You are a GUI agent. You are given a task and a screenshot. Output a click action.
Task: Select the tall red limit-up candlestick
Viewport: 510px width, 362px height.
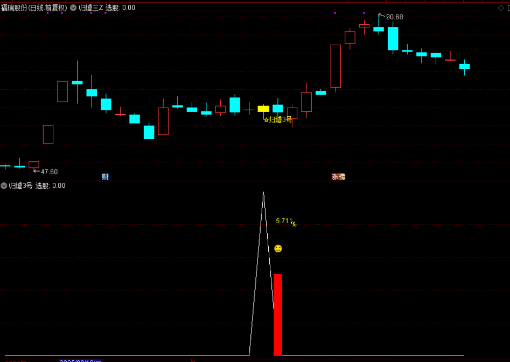(x=336, y=66)
